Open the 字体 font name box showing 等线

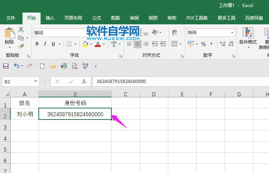point(60,32)
